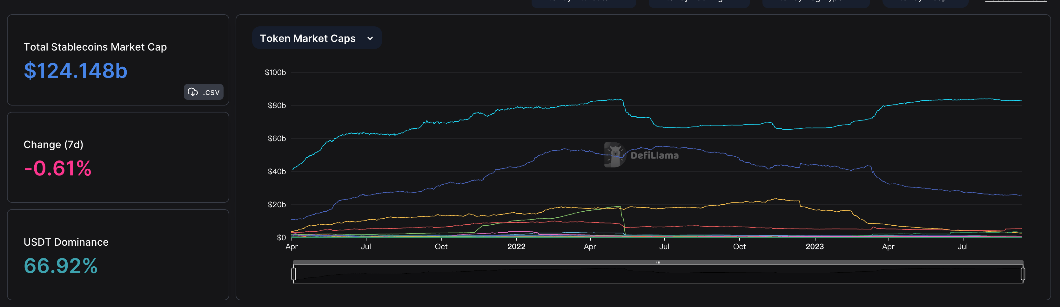Image resolution: width=1060 pixels, height=307 pixels.
Task: Open the Filter by Attribute dropdown
Action: point(583,2)
